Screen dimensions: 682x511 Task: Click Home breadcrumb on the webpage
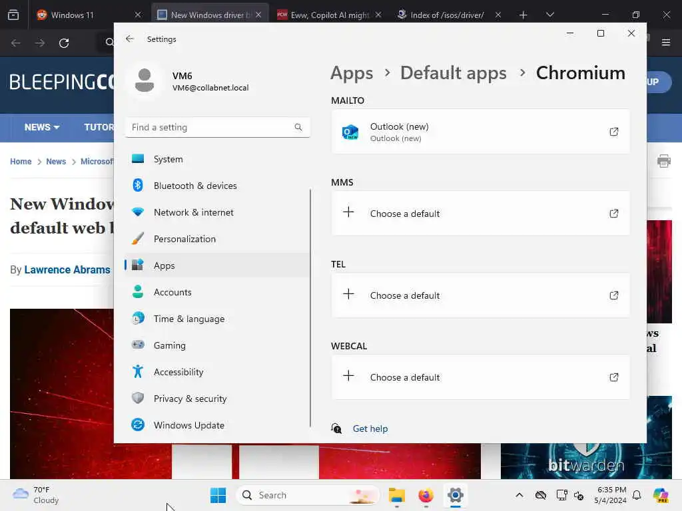(x=21, y=162)
